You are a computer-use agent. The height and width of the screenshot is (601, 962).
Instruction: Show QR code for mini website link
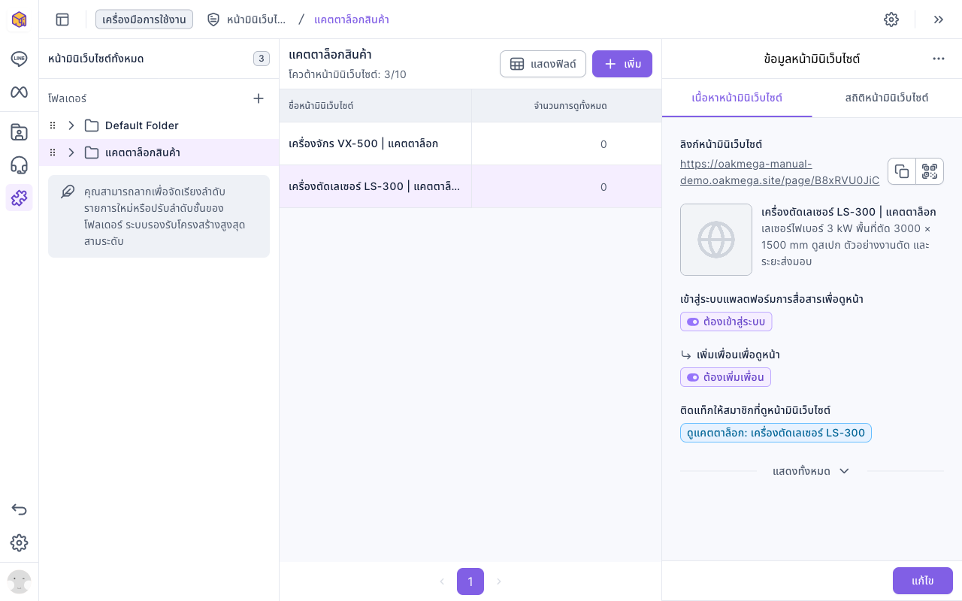[930, 171]
